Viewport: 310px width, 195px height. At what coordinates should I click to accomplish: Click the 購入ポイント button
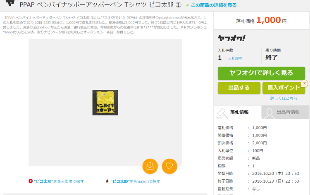coord(284,88)
